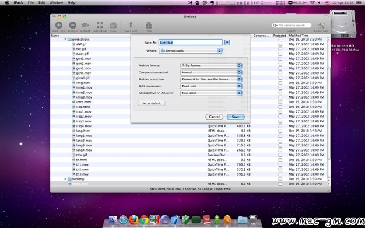Open the Applications folder in Dock
This screenshot has width=365, height=228.
pos(243,220)
